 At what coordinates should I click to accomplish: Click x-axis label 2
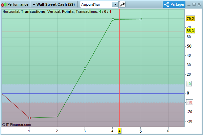pyautogui.click(x=57, y=131)
